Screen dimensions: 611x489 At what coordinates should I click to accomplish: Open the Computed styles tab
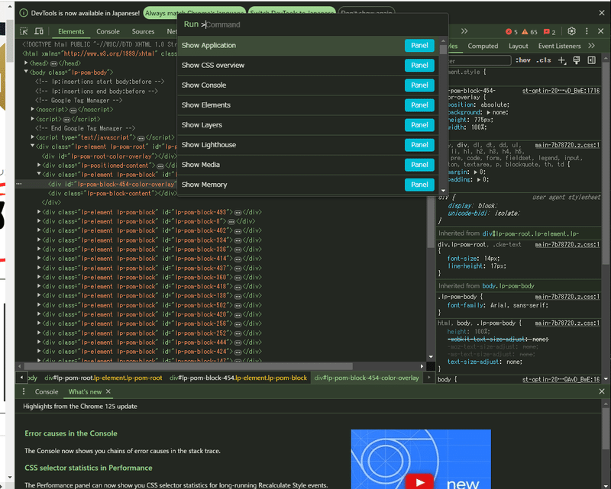[483, 46]
